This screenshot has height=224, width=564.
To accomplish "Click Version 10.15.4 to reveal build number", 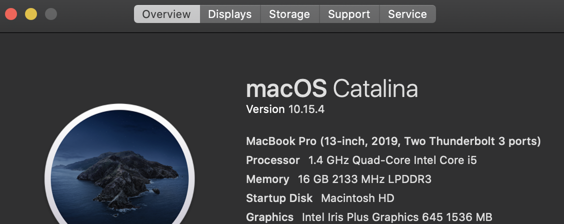I will [285, 109].
